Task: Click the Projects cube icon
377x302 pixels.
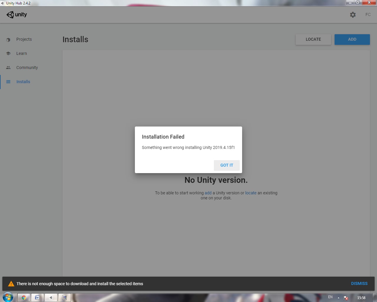Action: click(8, 40)
